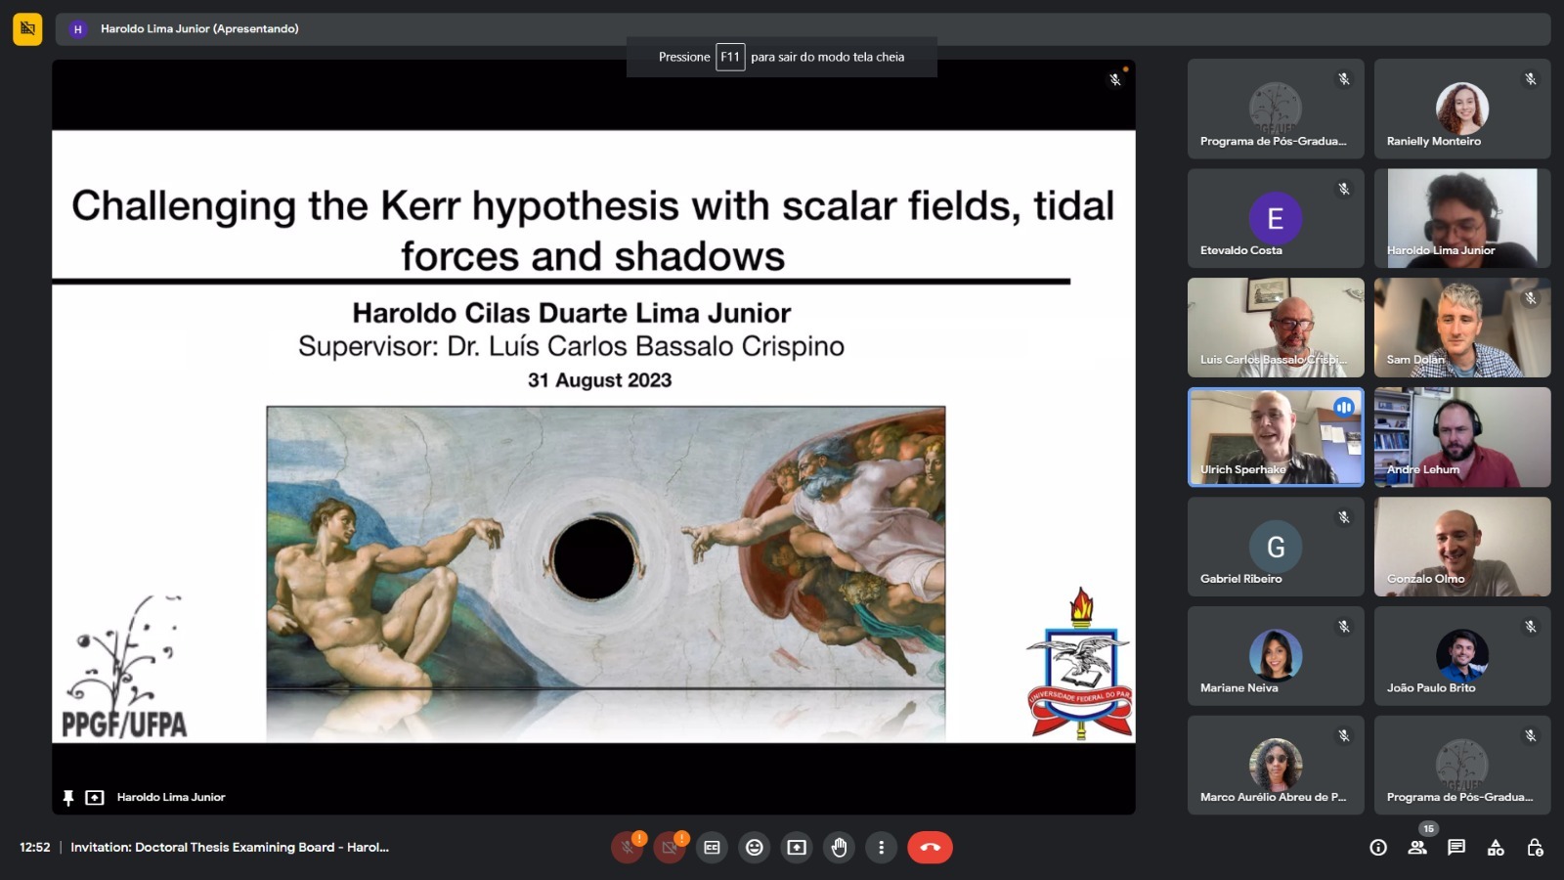Select Ranielly Monteiro participant tile
This screenshot has height=880, width=1564.
coord(1462,109)
